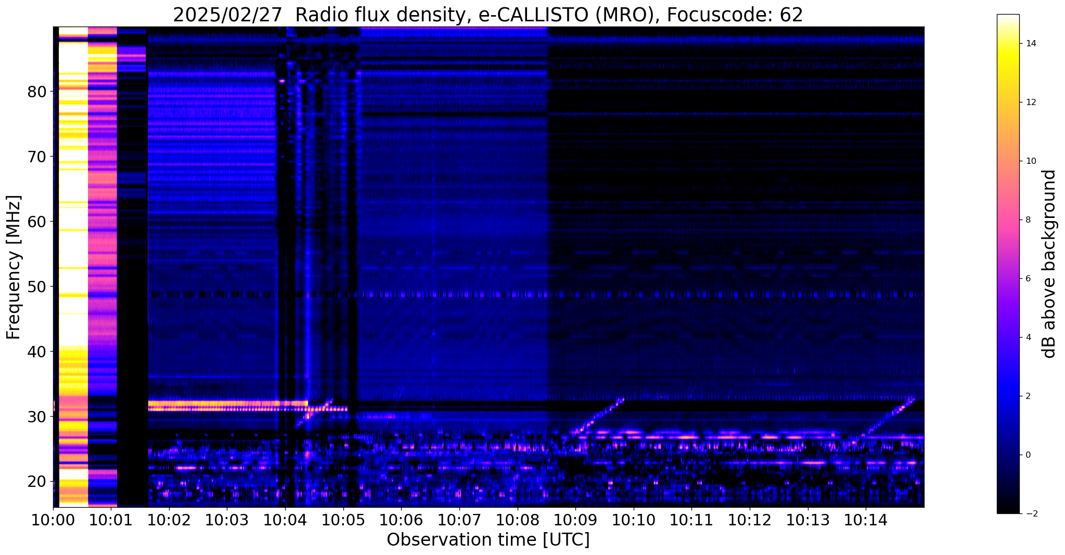Viewport: 1065px width, 555px height.
Task: Click the 10:02 time tick label
Action: click(169, 520)
